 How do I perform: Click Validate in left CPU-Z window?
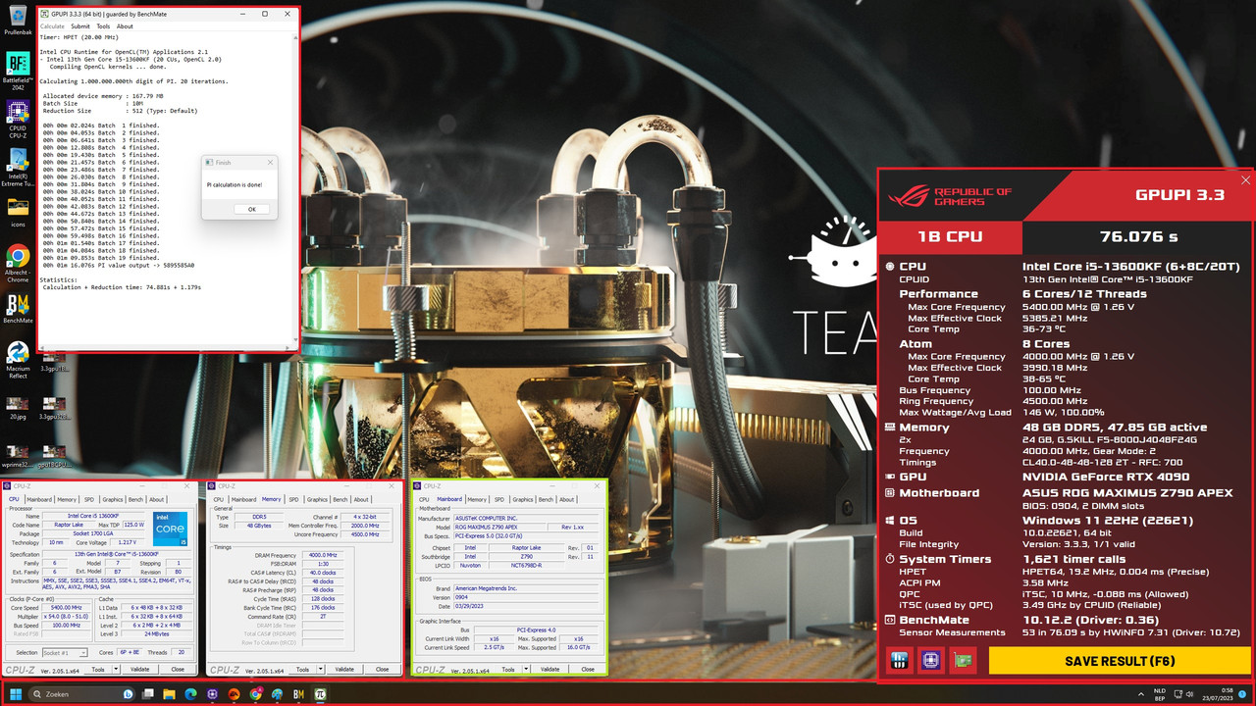pos(138,670)
